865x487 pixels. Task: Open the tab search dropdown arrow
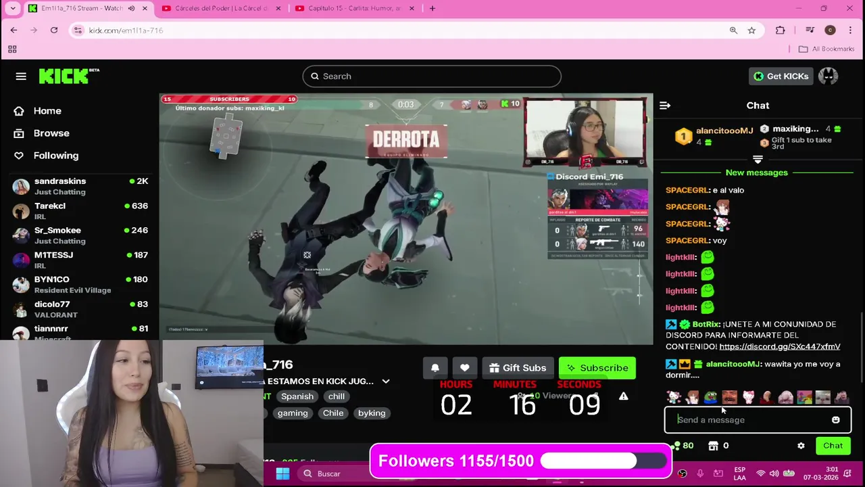click(12, 8)
